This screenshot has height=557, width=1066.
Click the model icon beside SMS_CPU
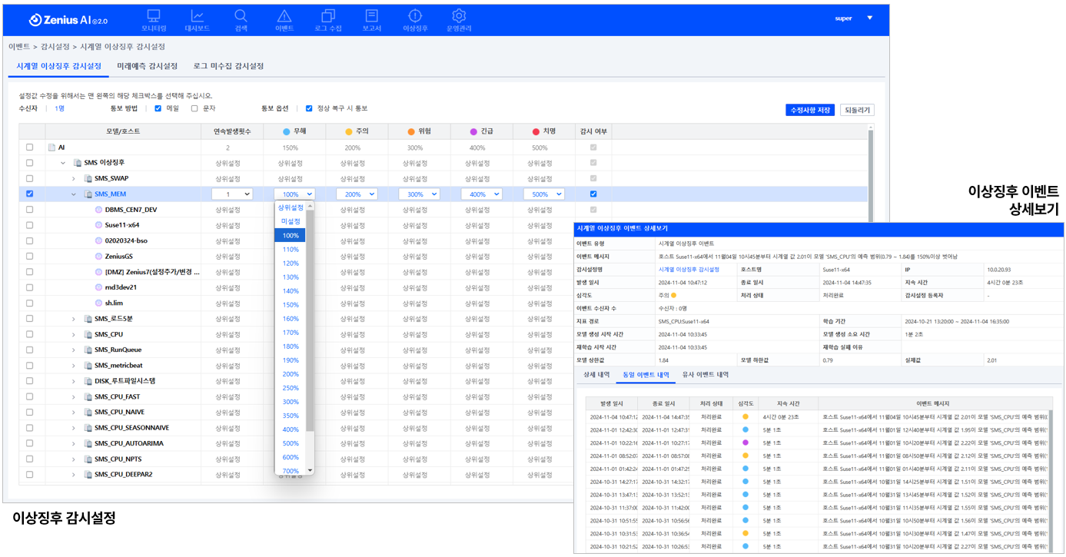pos(88,334)
